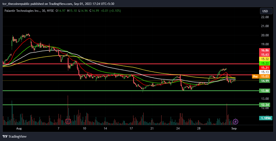Image resolution: width=276 pixels, height=141 pixels.
Task: Click the TradingView logo link
Action: pyautogui.click(x=15, y=136)
